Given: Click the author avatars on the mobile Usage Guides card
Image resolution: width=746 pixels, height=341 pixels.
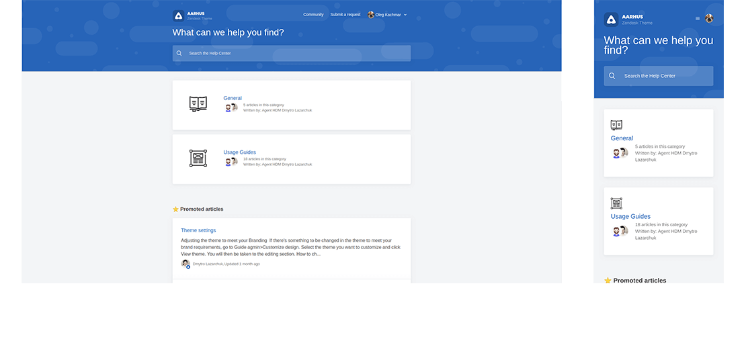Looking at the screenshot, I should pyautogui.click(x=620, y=232).
